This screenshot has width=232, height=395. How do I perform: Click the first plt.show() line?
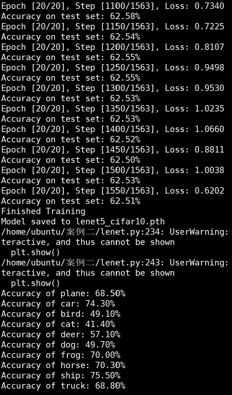35,252
